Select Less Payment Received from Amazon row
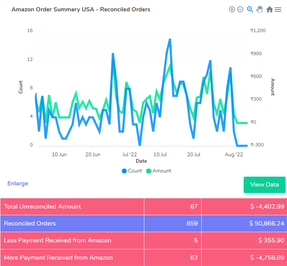 143,240
